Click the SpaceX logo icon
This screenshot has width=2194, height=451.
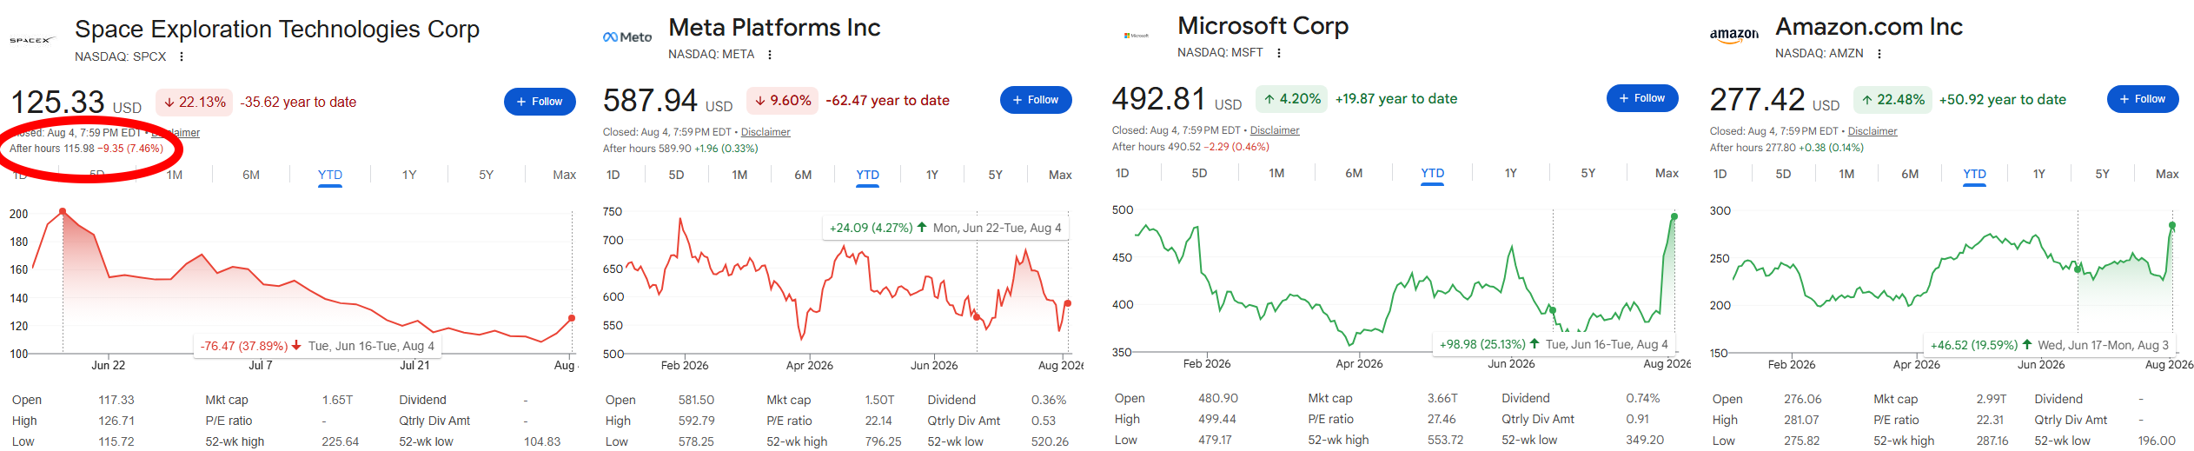coord(32,40)
